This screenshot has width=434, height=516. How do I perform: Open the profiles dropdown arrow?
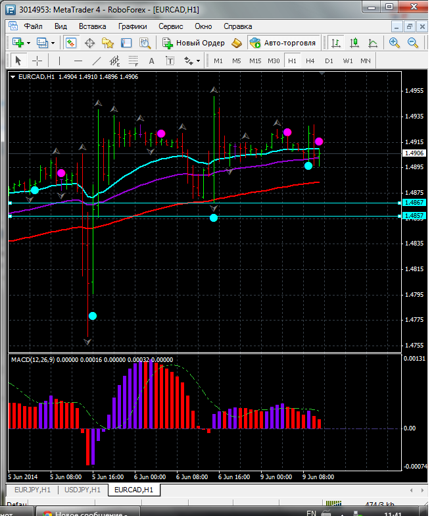[53, 43]
